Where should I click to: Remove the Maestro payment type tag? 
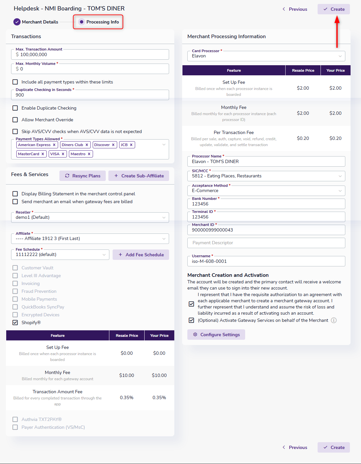89,154
